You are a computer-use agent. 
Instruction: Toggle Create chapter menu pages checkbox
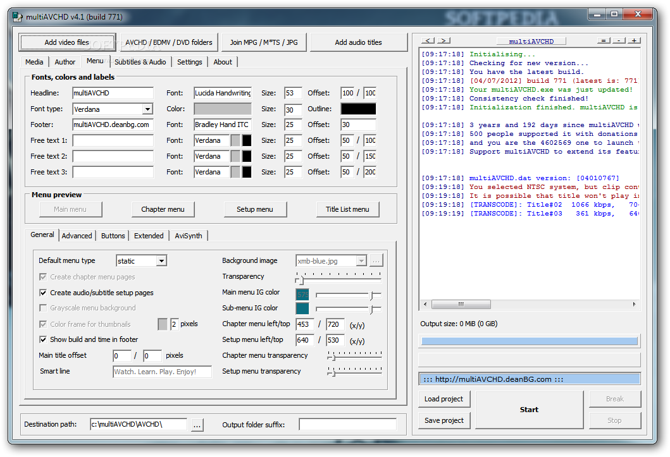[x=43, y=277]
